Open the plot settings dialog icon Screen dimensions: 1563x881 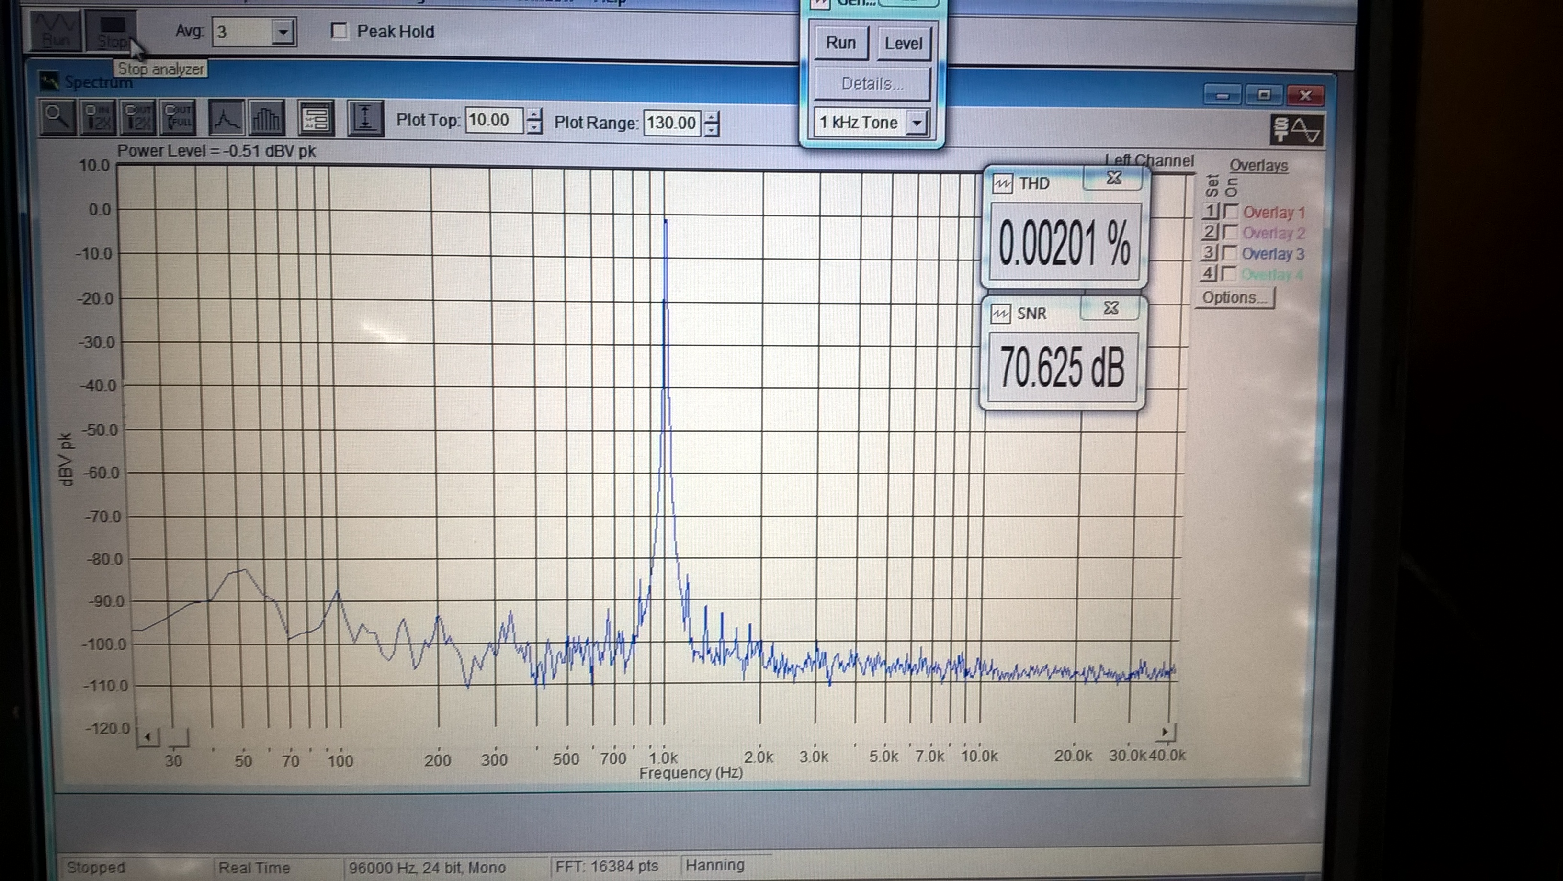(317, 118)
